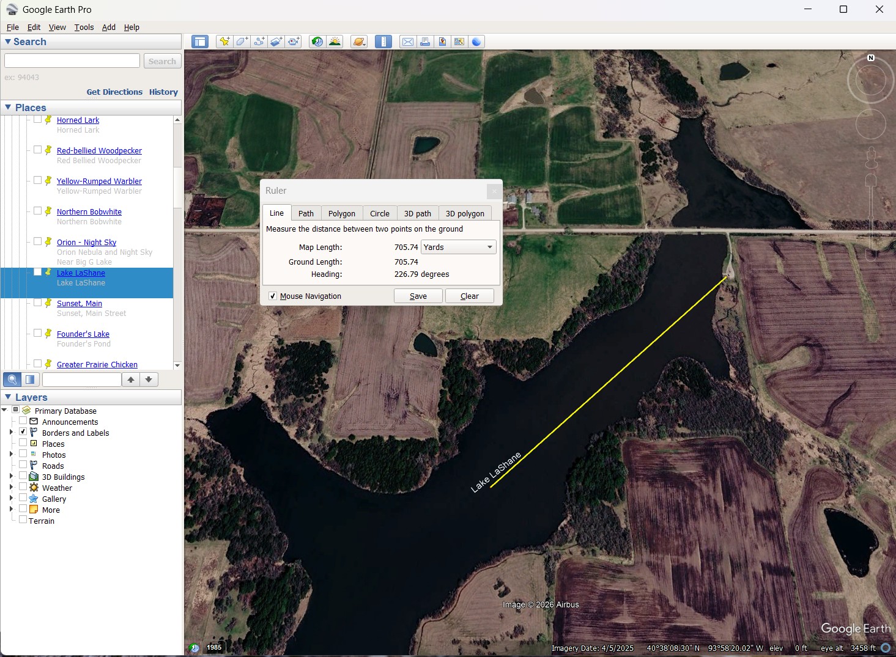The height and width of the screenshot is (657, 896).
Task: Enable the Terrain layer checkbox
Action: 23,520
